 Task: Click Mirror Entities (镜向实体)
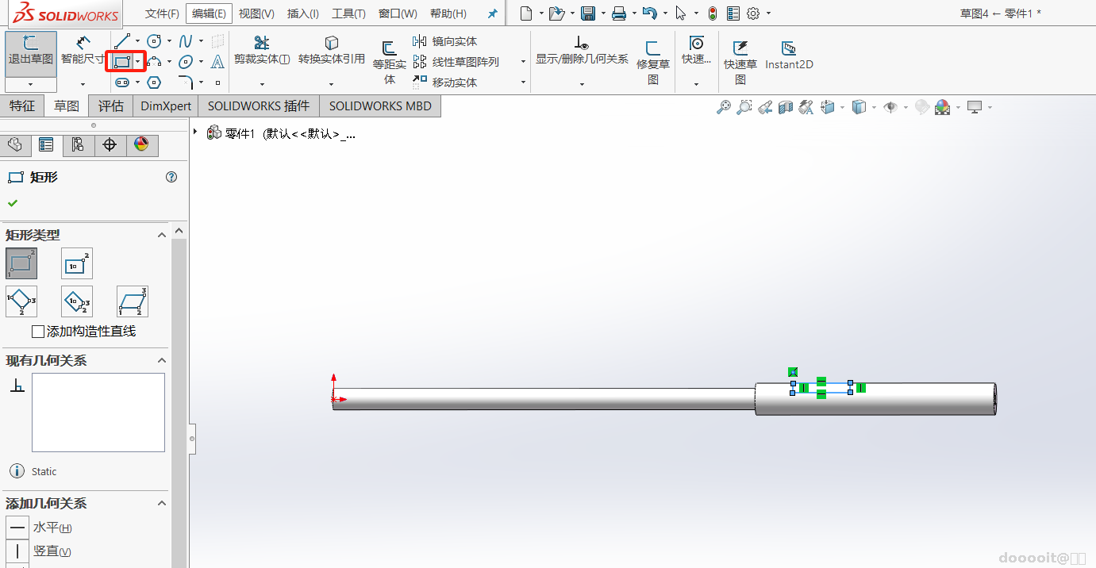point(445,41)
